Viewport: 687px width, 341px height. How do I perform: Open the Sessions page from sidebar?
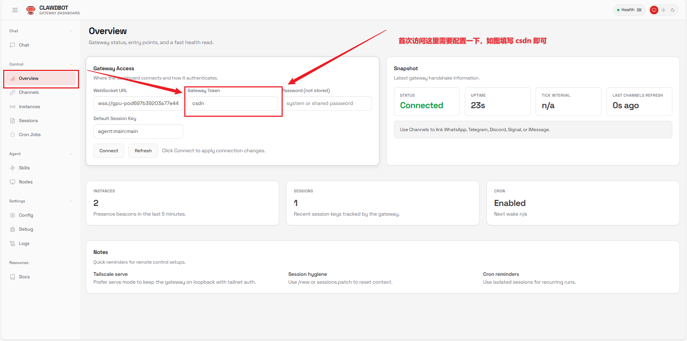(x=28, y=121)
